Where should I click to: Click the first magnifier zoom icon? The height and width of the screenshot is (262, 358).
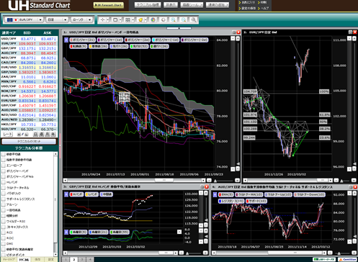tap(173, 20)
